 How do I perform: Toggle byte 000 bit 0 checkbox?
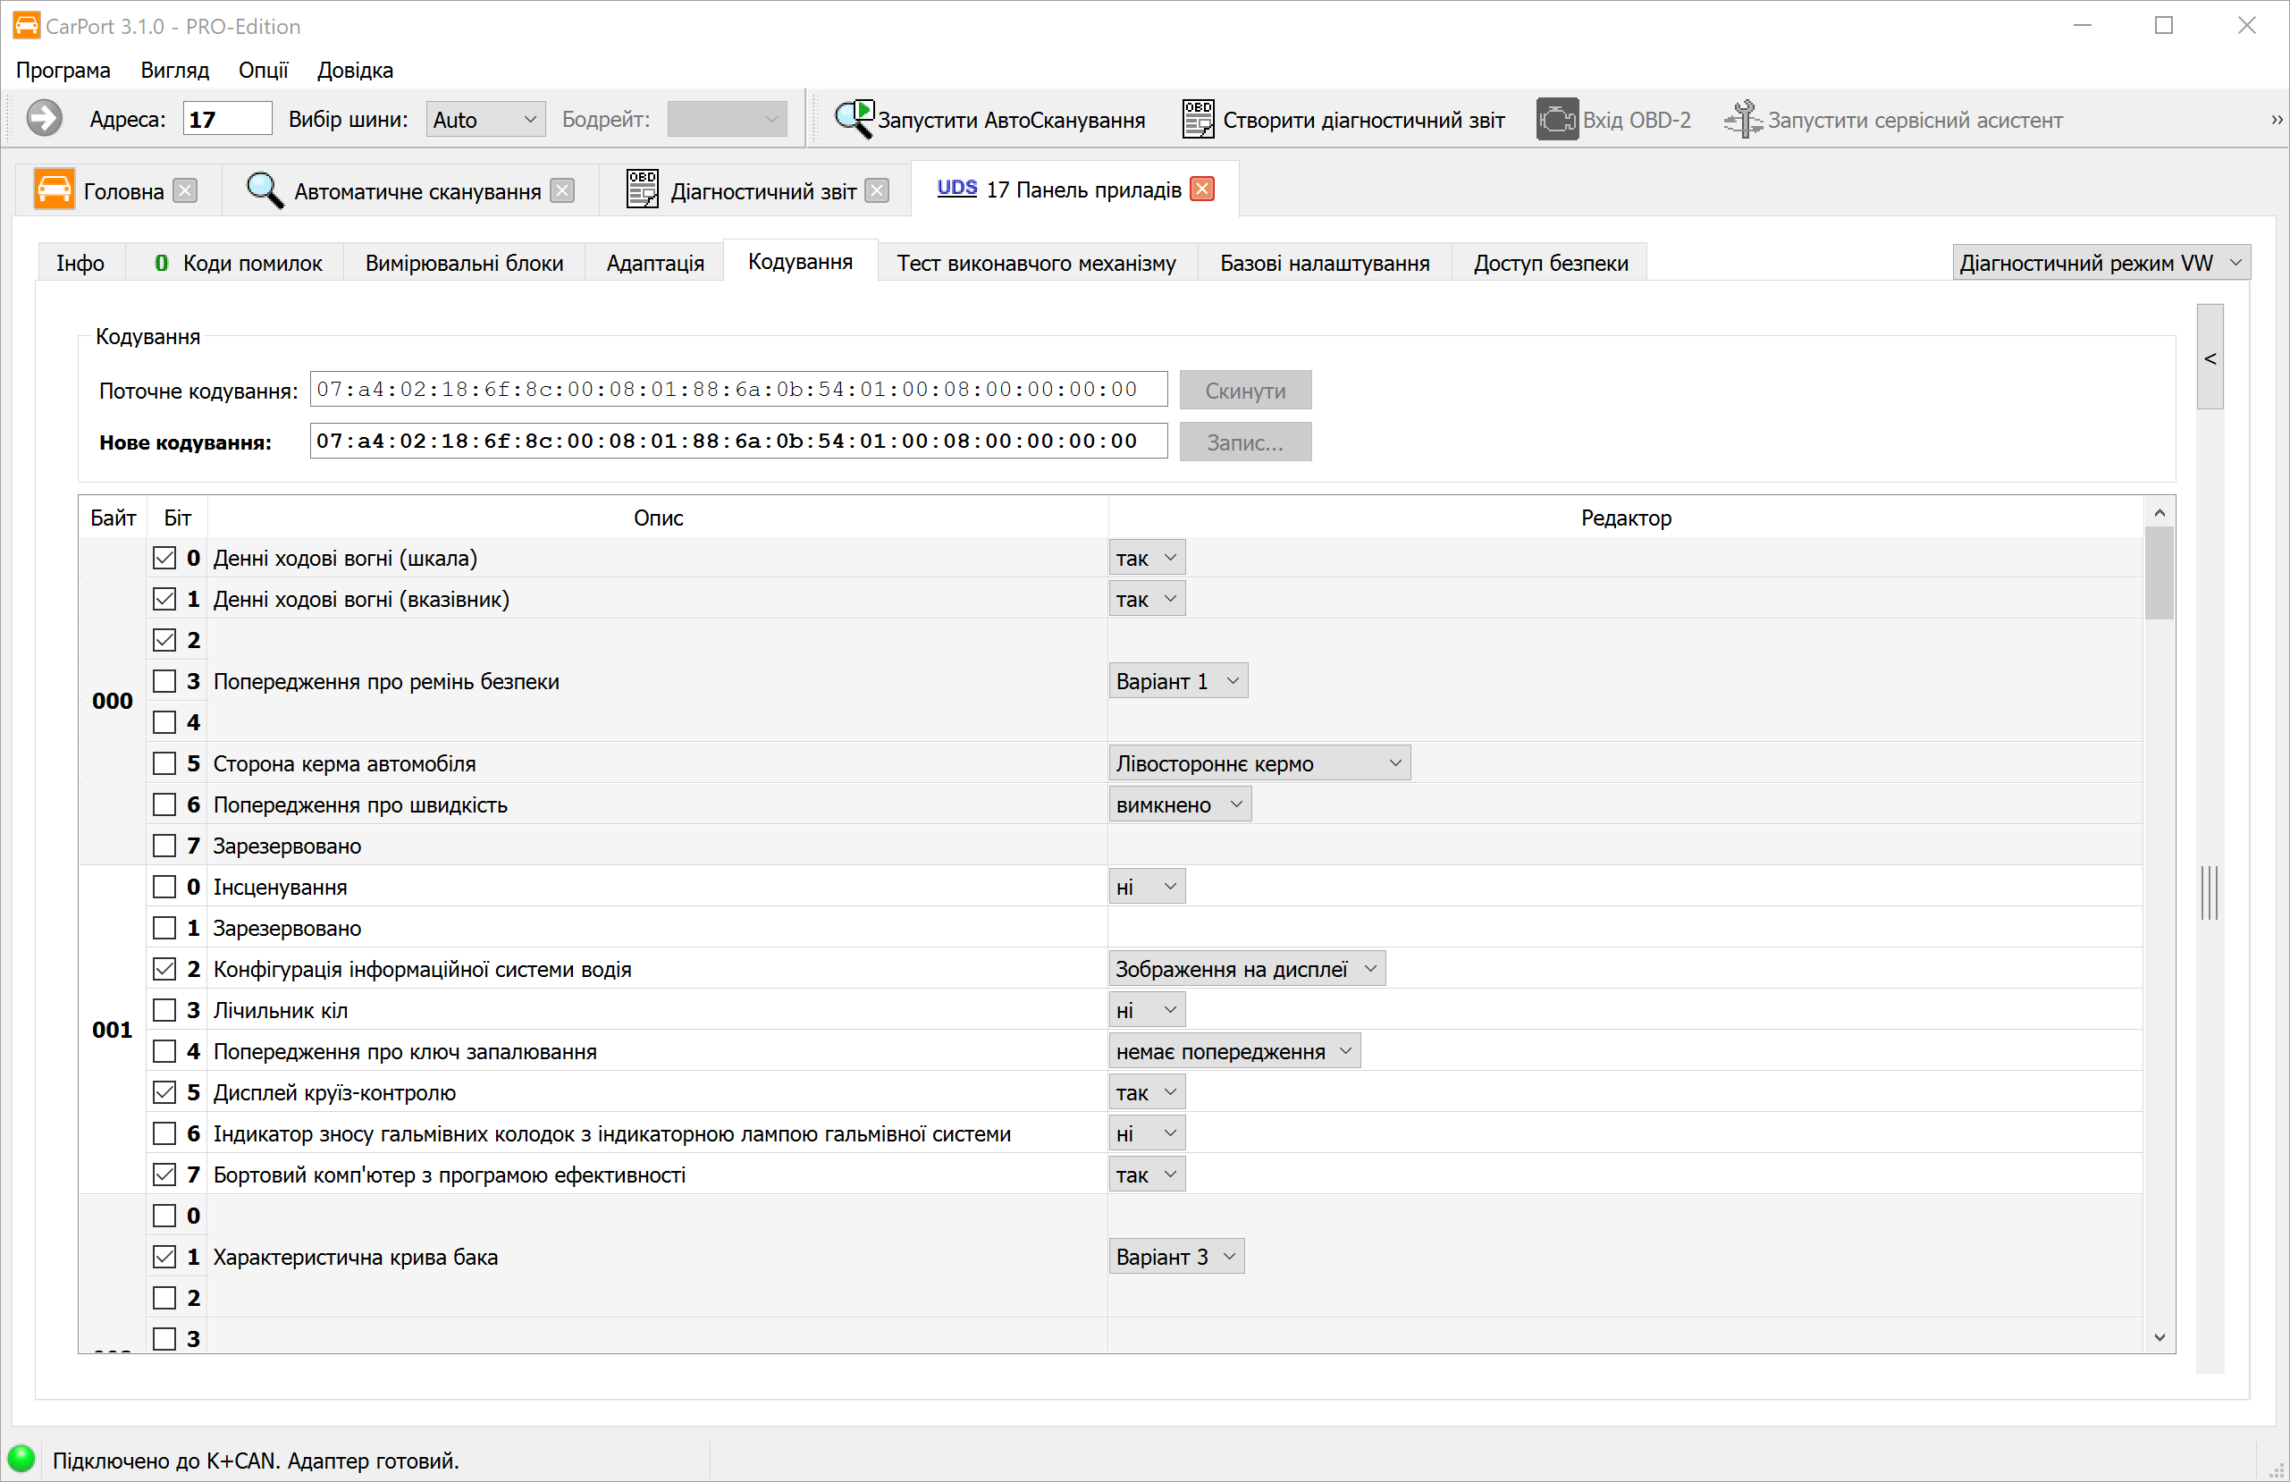click(x=164, y=558)
